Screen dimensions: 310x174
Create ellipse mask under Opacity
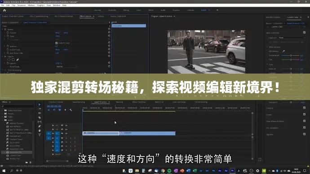pyautogui.click(x=9, y=60)
